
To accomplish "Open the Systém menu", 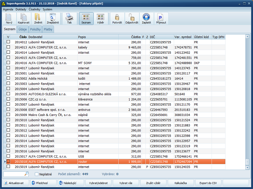I will point(47,9).
